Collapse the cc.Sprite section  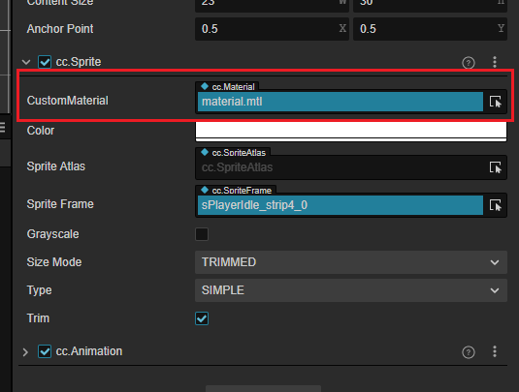[x=26, y=62]
